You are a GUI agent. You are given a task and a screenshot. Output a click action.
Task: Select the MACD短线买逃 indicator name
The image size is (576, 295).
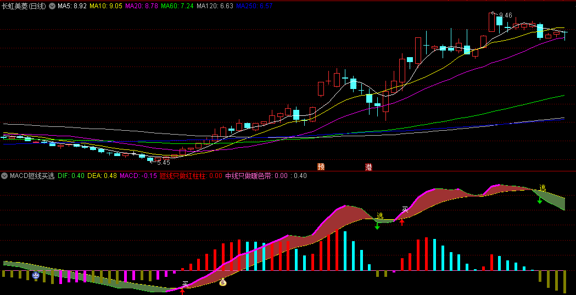[x=32, y=176]
